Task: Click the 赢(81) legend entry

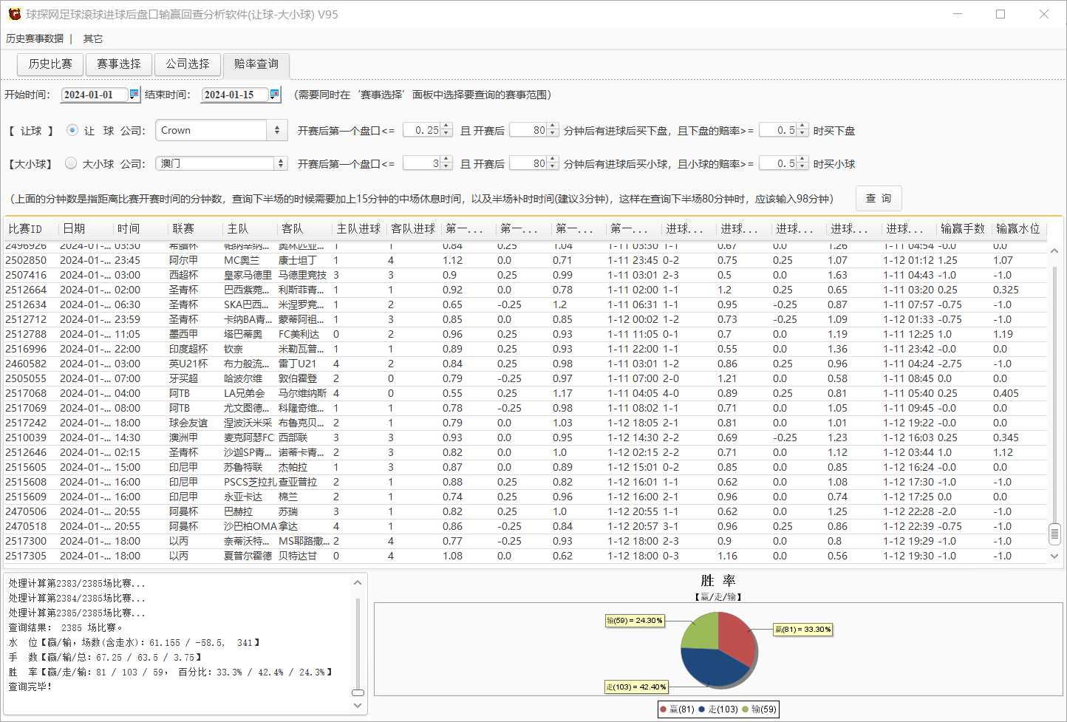Action: (678, 709)
